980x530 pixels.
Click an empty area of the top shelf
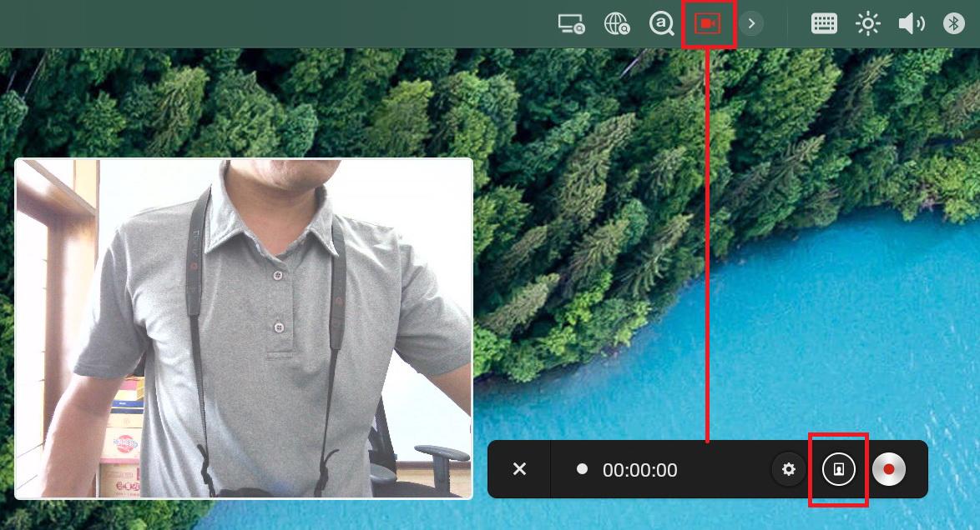point(334,23)
